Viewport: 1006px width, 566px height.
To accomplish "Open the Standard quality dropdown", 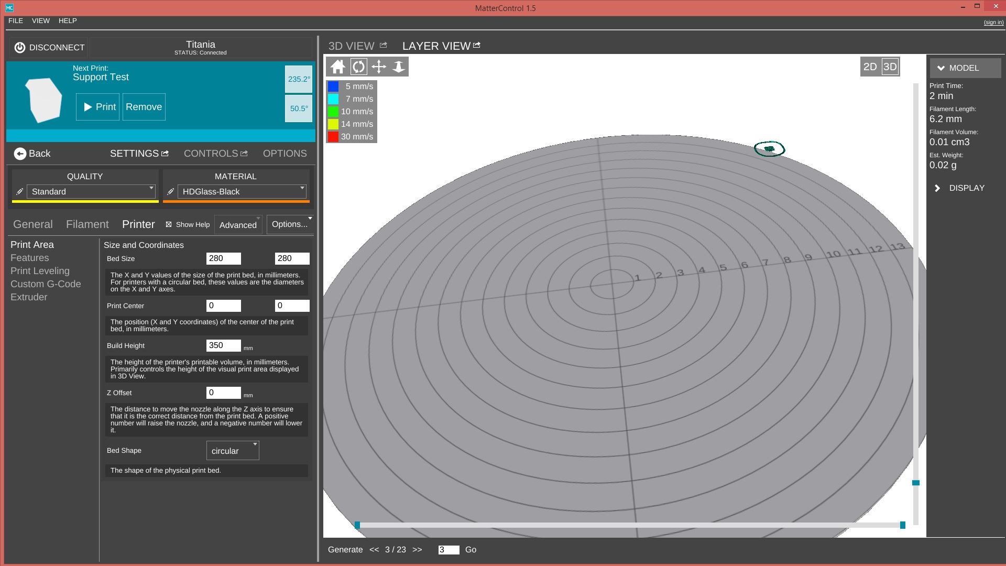I will [91, 192].
